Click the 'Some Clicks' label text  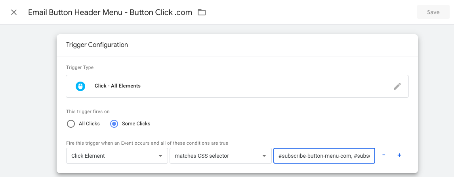point(136,124)
